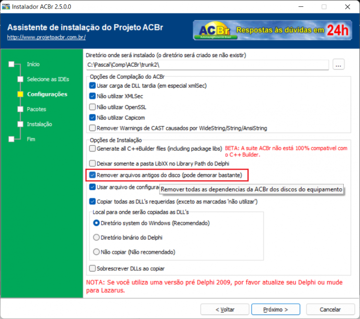Image resolution: width=360 pixels, height=319 pixels.
Task: Click the yellow Configurações step marker
Action: 21,94
